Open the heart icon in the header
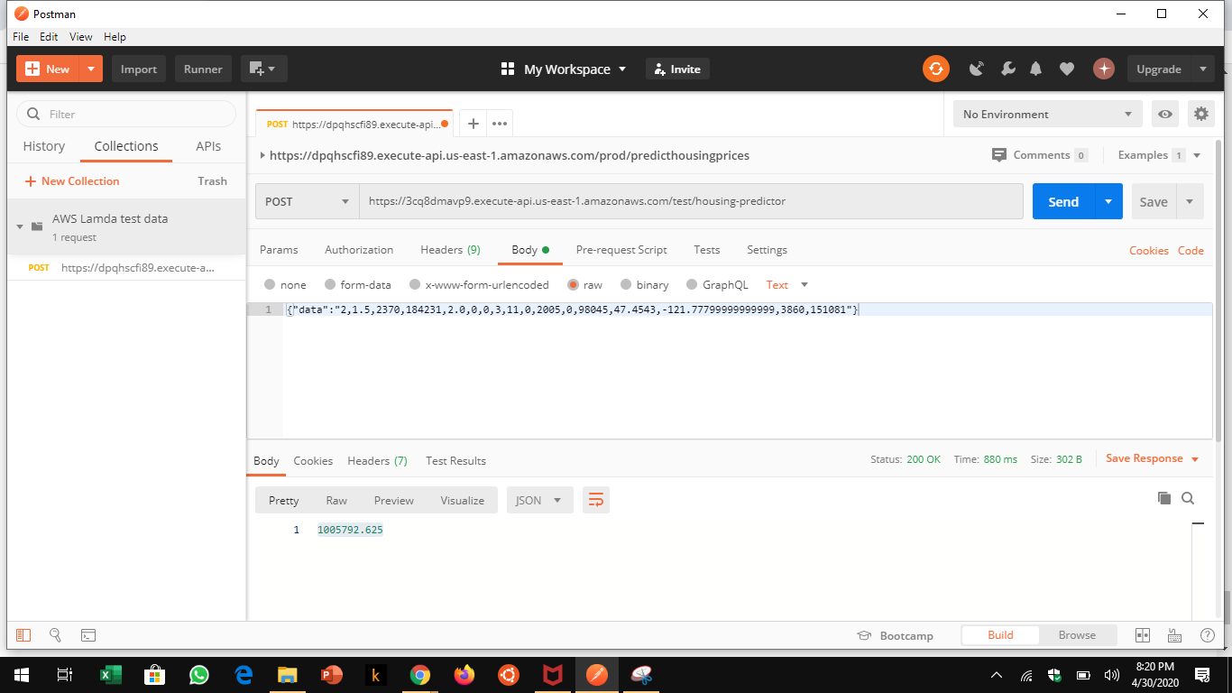The image size is (1232, 693). [1066, 69]
